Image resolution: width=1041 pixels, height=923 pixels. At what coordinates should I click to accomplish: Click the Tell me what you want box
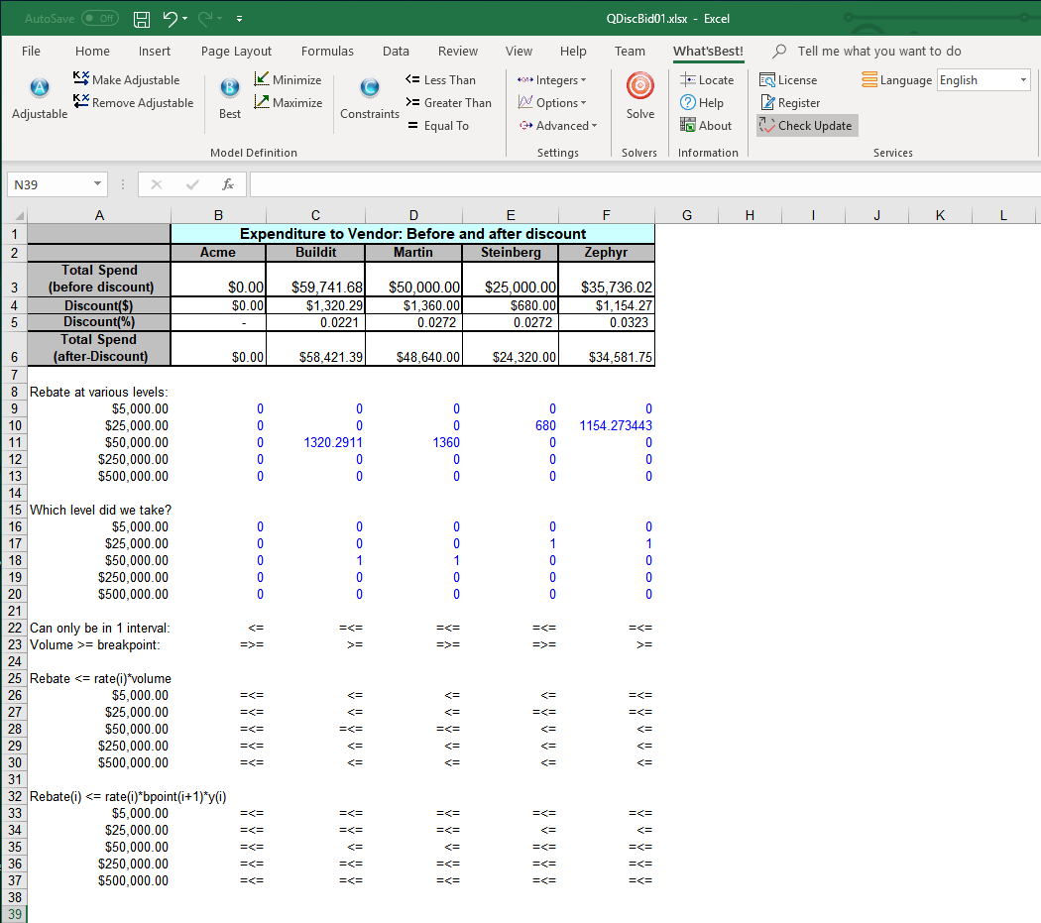[x=879, y=52]
